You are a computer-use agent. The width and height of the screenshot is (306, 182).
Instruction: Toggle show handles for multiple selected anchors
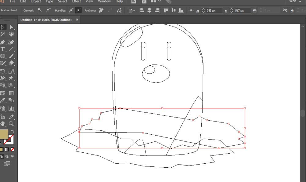(71, 10)
